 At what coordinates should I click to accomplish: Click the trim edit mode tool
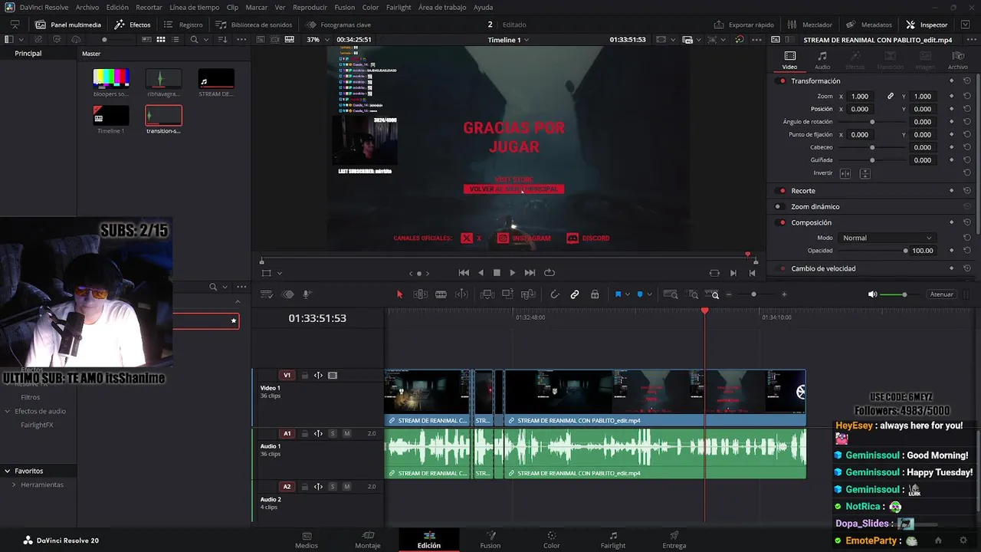pos(421,294)
